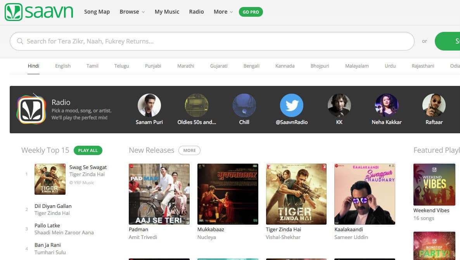The height and width of the screenshot is (260, 460).
Task: Open Pallo Latke song
Action: (x=47, y=225)
